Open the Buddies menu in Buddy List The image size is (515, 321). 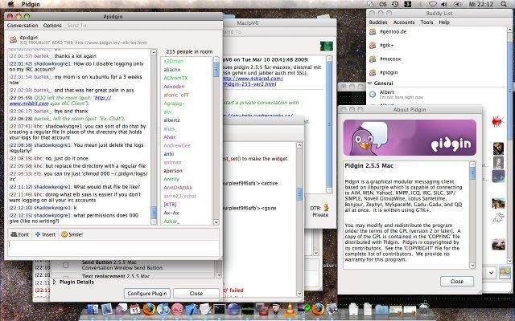coord(378,22)
